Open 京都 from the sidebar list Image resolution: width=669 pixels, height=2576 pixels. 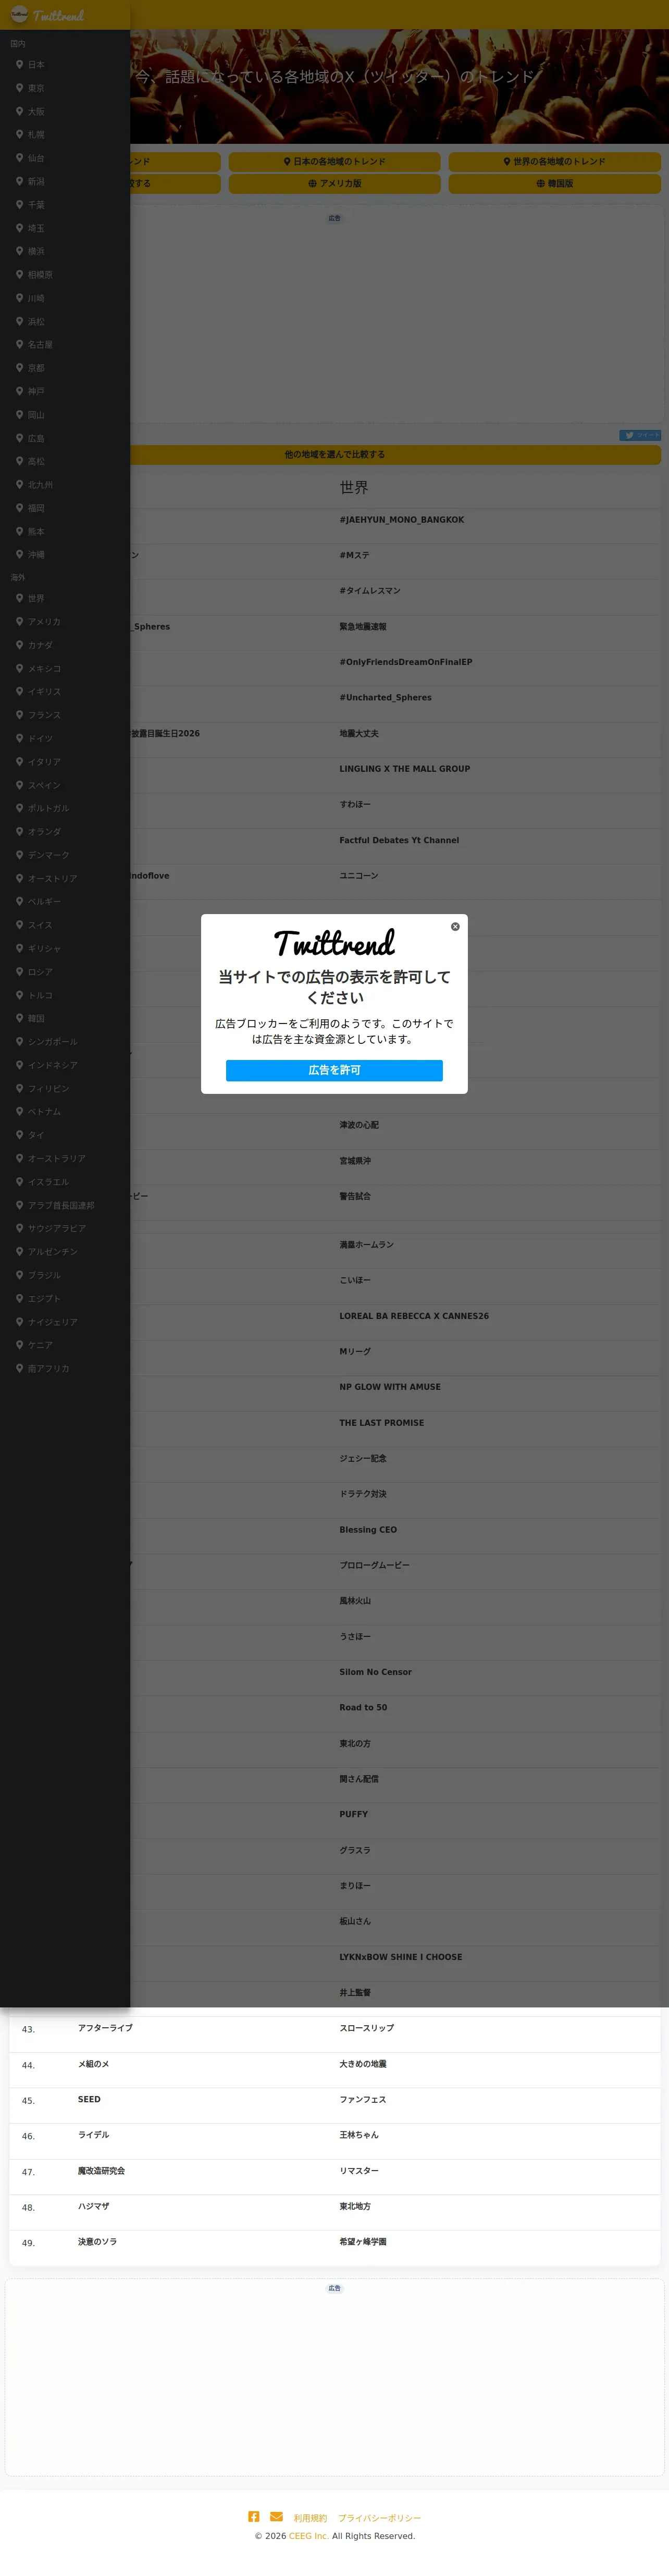pos(65,368)
